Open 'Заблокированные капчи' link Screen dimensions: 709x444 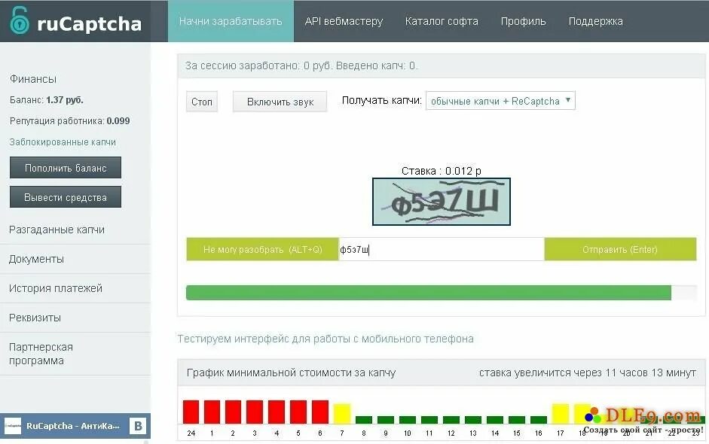63,141
